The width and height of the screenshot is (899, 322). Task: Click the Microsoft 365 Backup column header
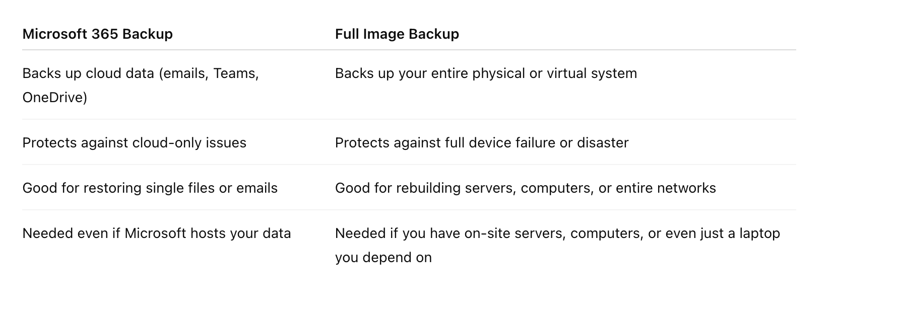[98, 34]
